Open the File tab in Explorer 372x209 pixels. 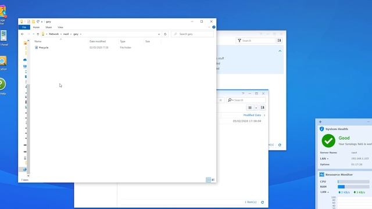[x=24, y=27]
